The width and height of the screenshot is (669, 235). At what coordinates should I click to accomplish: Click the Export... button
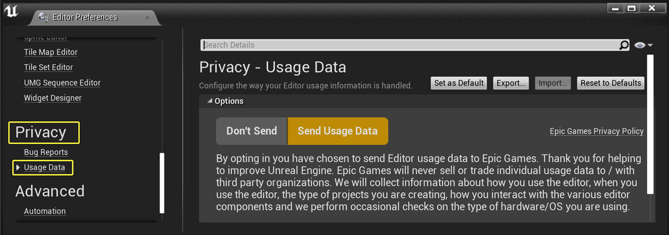[x=511, y=83]
